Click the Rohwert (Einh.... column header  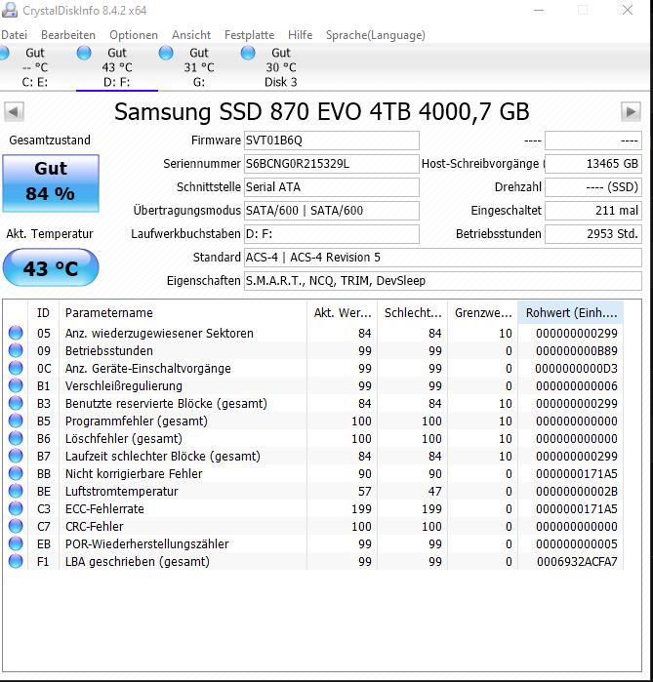pos(571,313)
